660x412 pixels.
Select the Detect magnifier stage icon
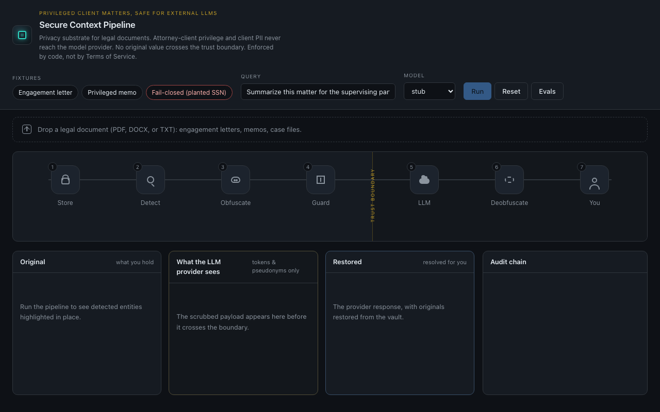point(151,180)
